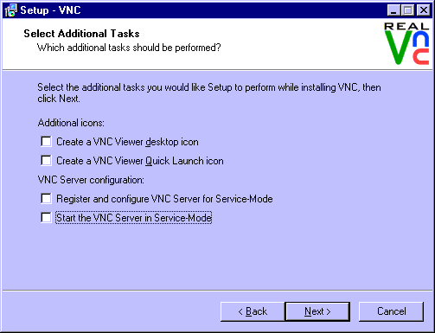Click 'Which additional tasks should be performed?' subtitle
This screenshot has width=435, height=333.
[x=129, y=48]
